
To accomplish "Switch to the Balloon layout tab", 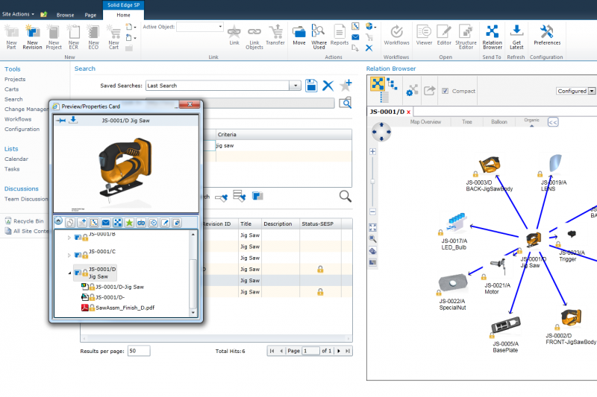I will 498,122.
